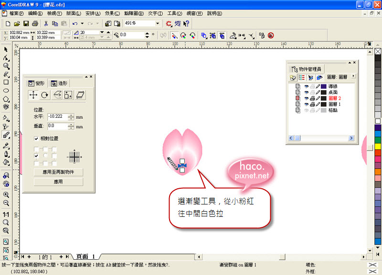Open the Object Manager flyout arrow

pyautogui.click(x=353, y=76)
